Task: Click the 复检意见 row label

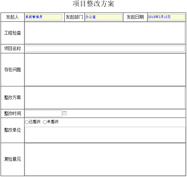Action: [13, 159]
